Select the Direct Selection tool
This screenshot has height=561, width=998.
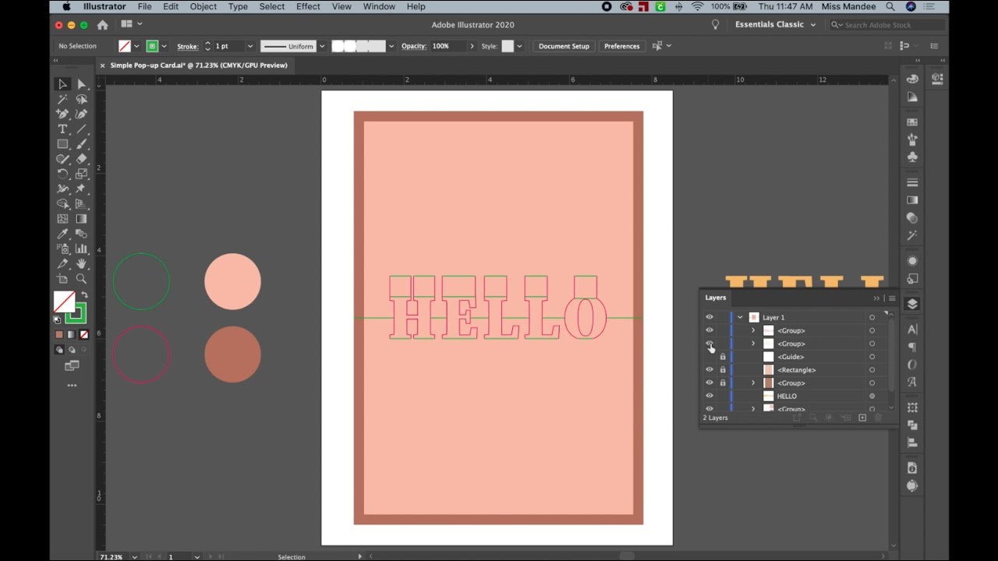coord(82,84)
